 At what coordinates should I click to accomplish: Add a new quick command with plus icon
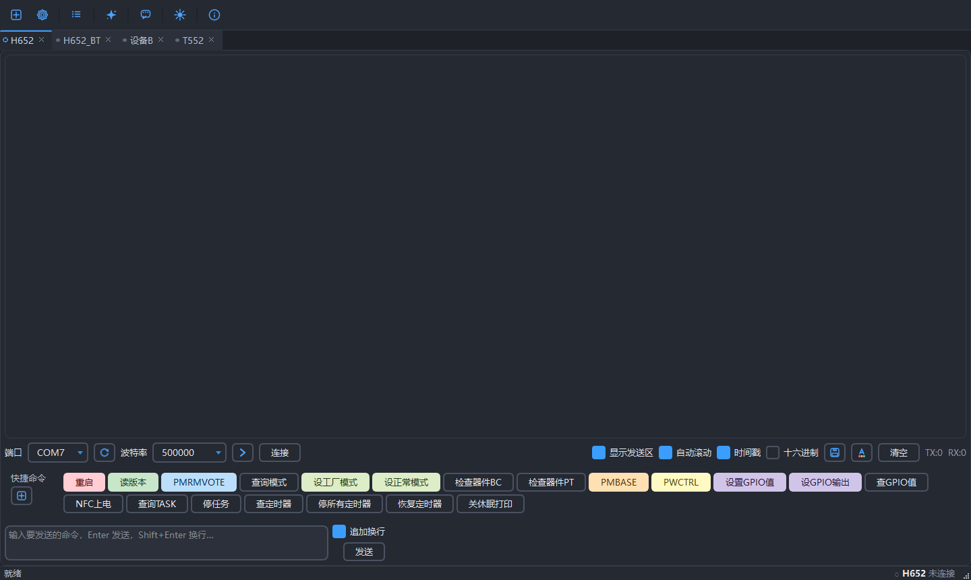pyautogui.click(x=22, y=496)
